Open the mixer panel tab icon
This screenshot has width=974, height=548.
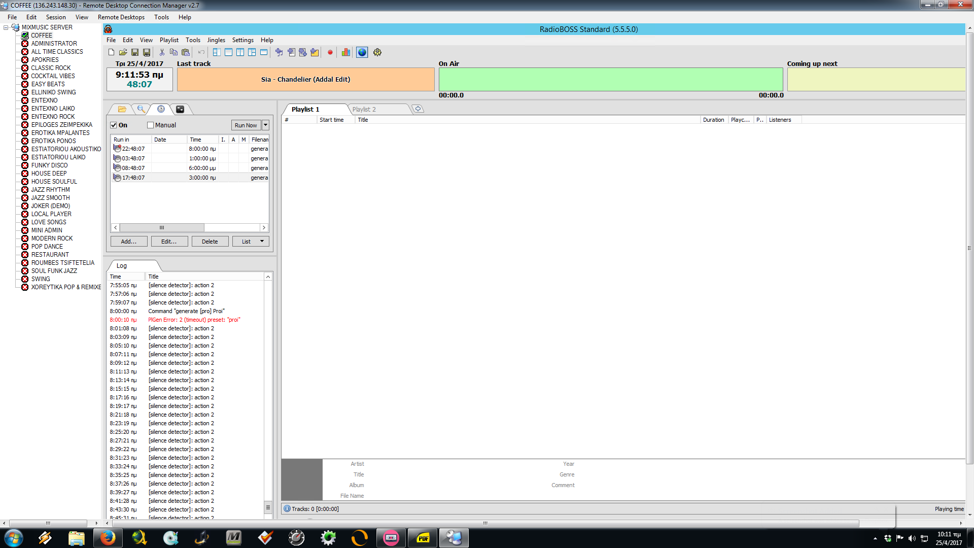(x=180, y=109)
